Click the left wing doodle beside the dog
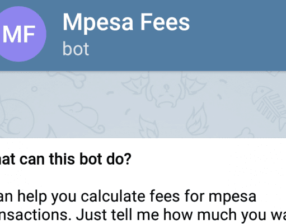286x224 pixels. coord(136,83)
